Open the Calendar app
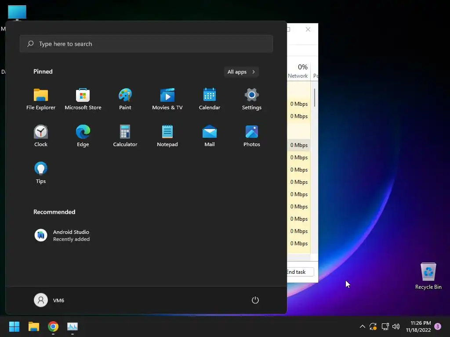This screenshot has height=337, width=450. (x=210, y=99)
